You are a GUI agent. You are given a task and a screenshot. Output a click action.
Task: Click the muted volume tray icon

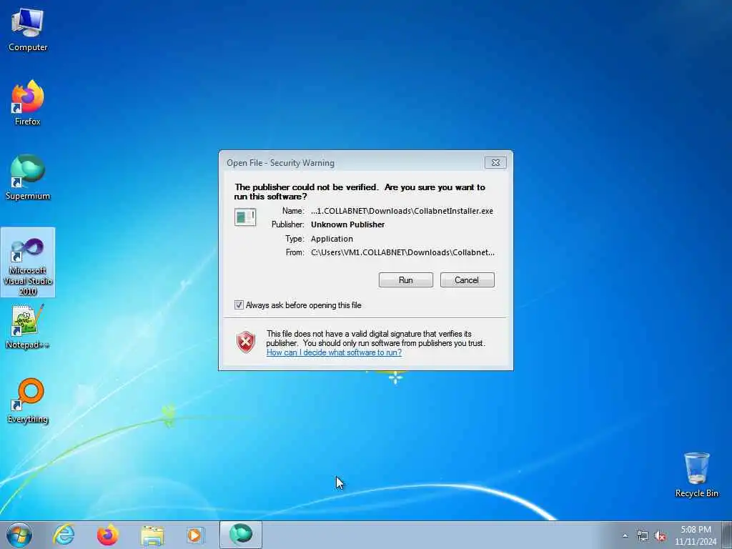pos(660,536)
